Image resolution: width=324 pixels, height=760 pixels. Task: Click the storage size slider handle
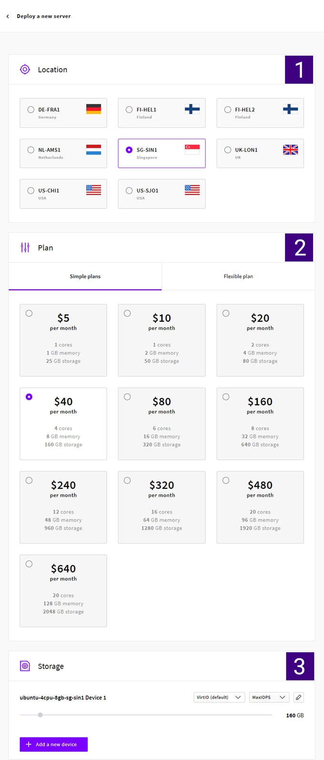point(40,715)
